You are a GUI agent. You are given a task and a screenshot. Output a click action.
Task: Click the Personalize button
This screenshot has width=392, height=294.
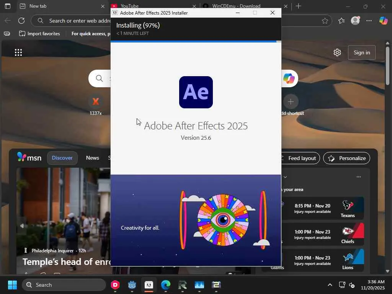coord(346,158)
